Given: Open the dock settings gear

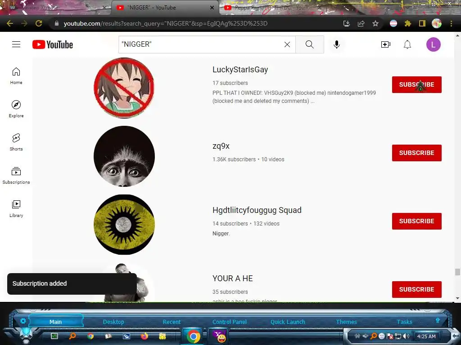Looking at the screenshot, I should (23, 321).
